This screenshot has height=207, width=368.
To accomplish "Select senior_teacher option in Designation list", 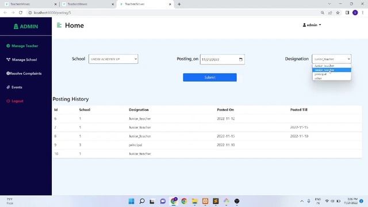I will [x=332, y=70].
